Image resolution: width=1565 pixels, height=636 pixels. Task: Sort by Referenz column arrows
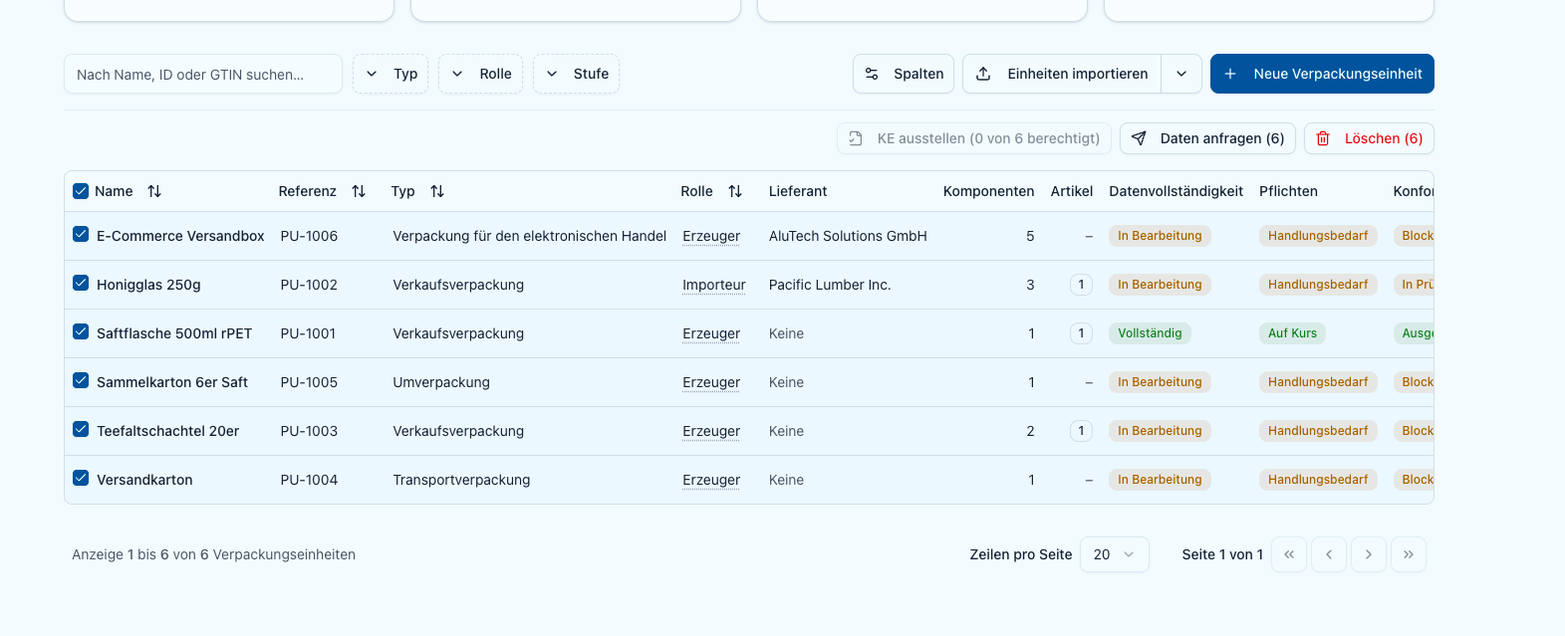click(359, 191)
